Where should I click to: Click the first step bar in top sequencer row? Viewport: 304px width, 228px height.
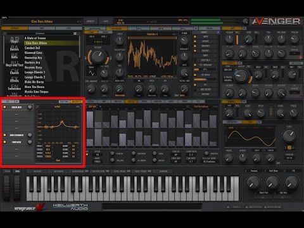pos(90,120)
